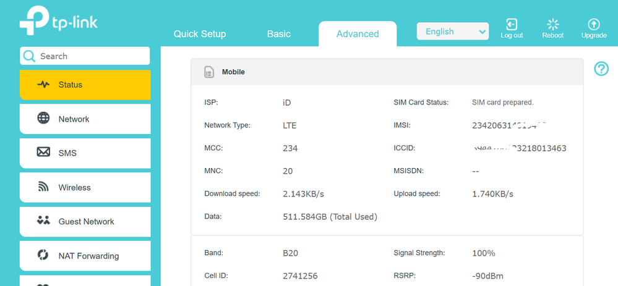Click the Mobile section header text
Screen dimensions: 618x286
(233, 72)
